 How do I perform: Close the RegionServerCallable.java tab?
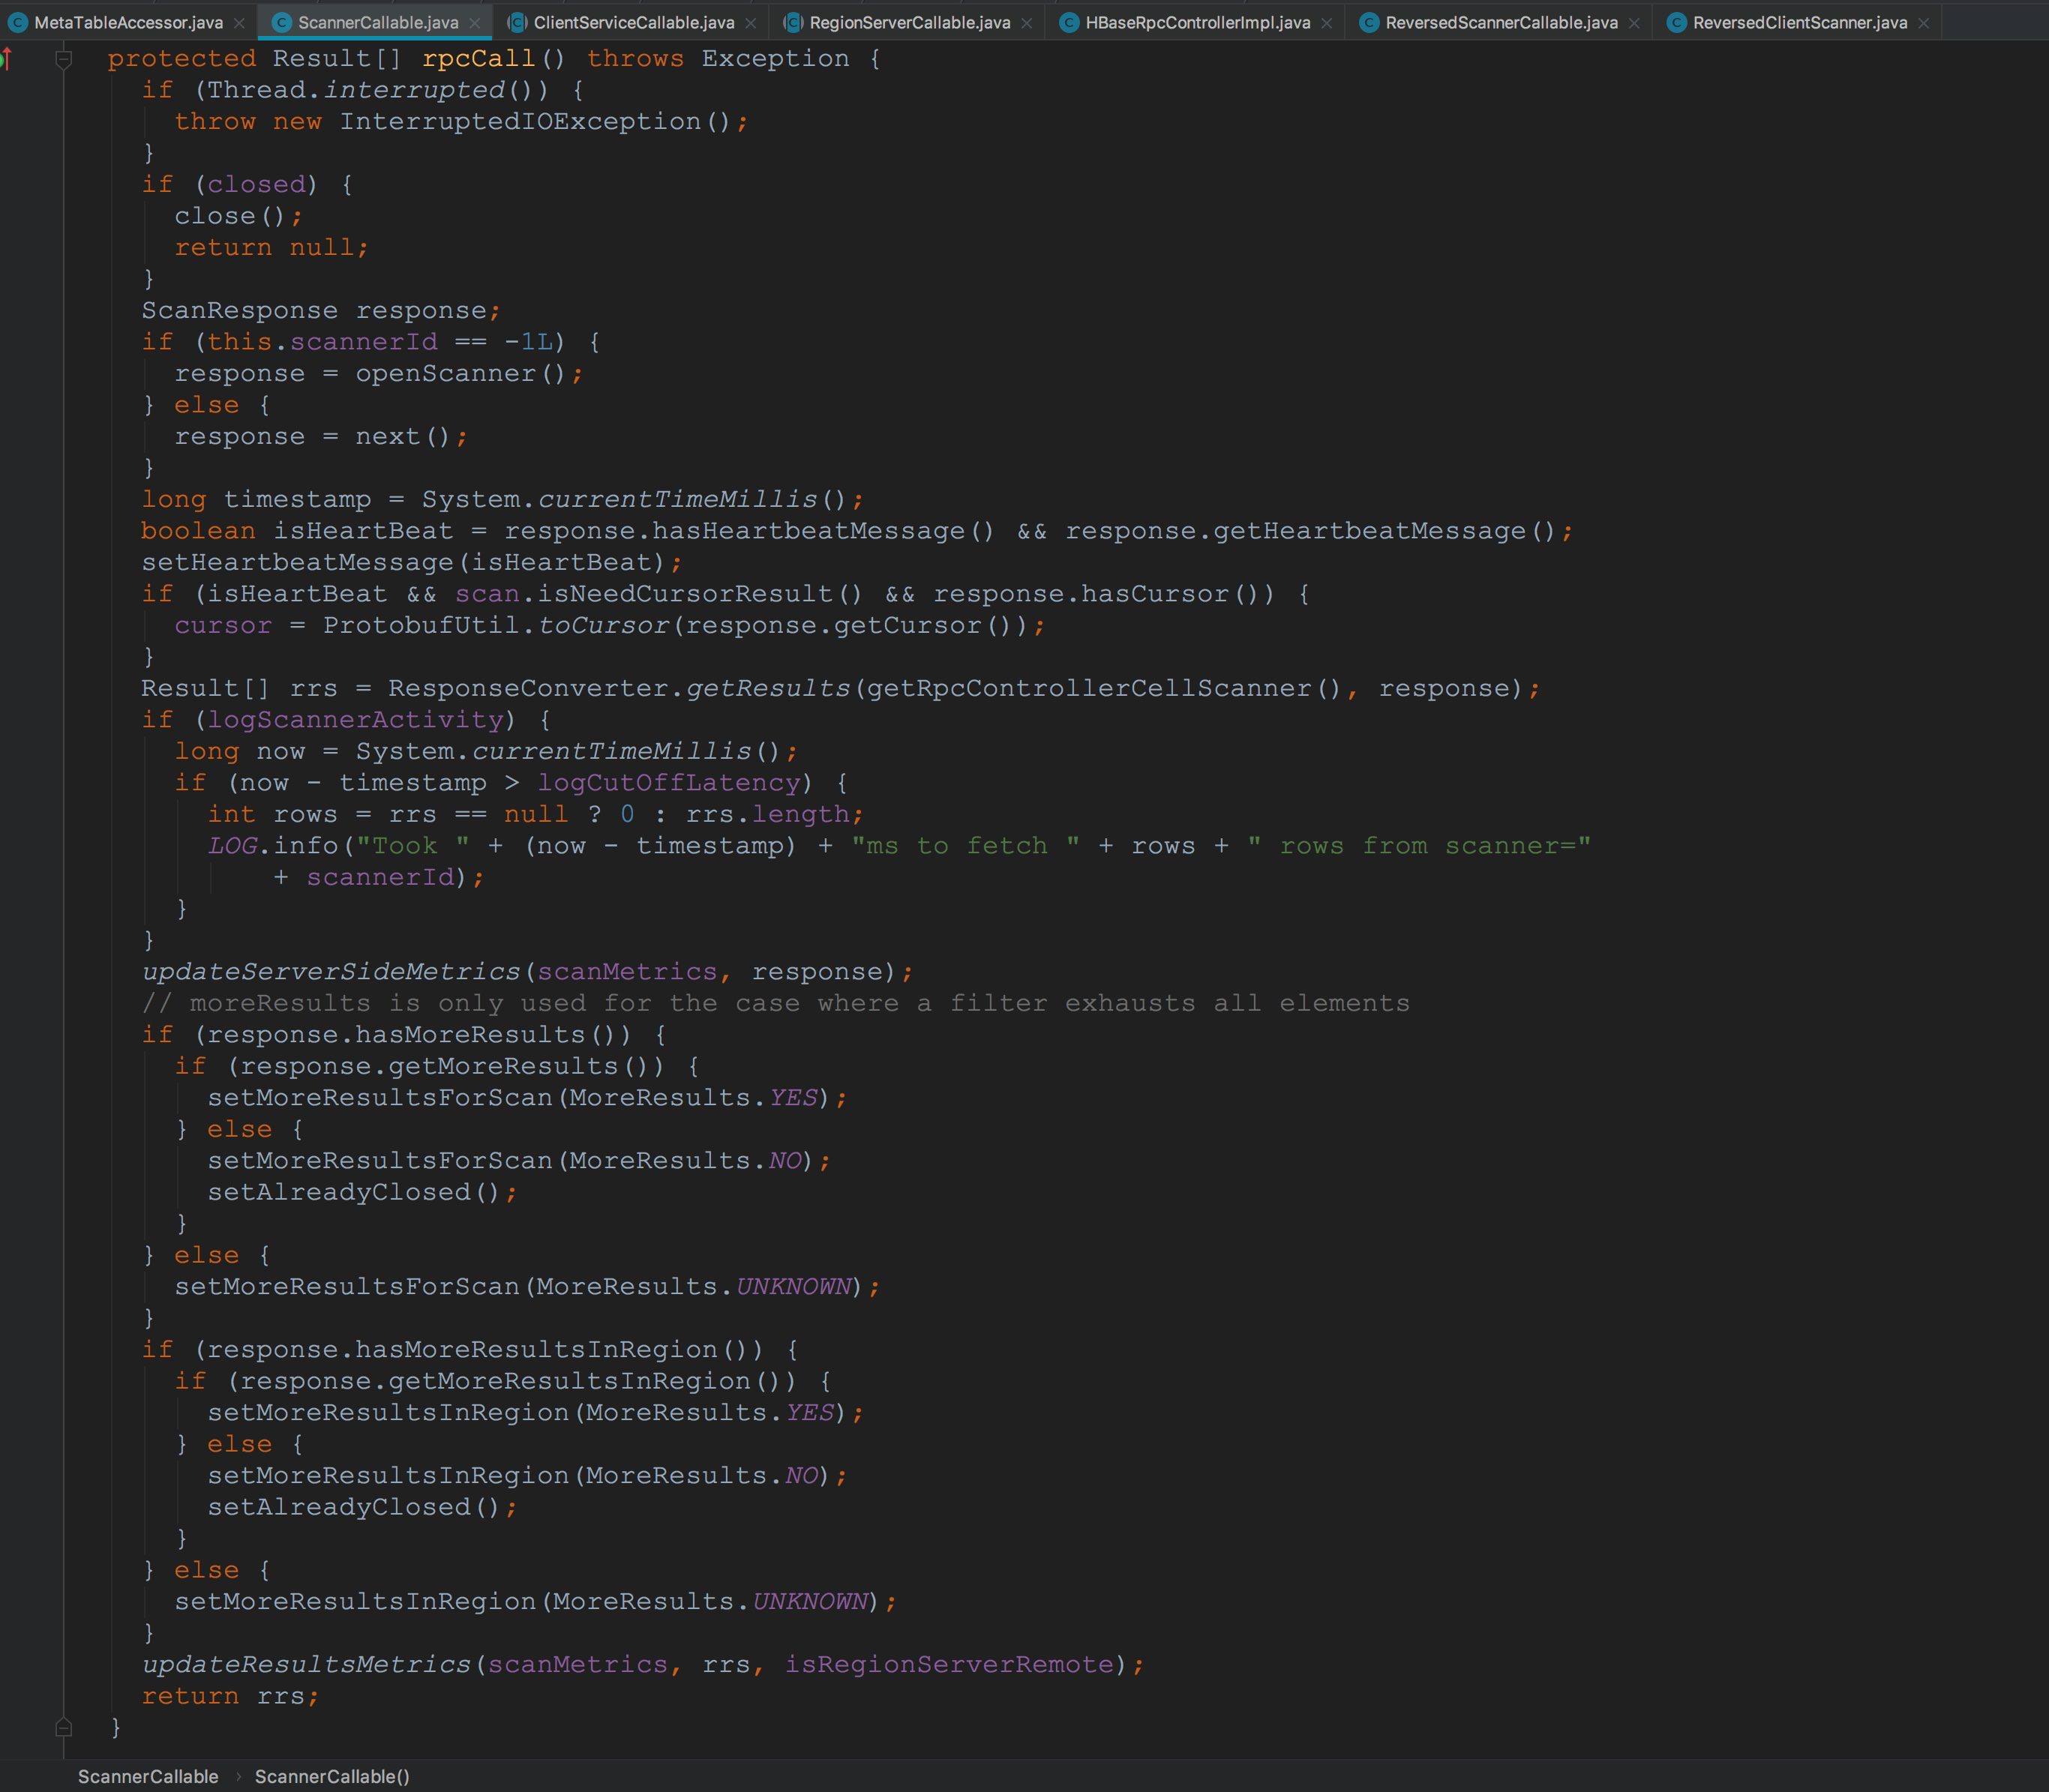click(1027, 23)
